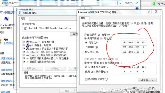Click the 默认网关 input field

point(134,52)
